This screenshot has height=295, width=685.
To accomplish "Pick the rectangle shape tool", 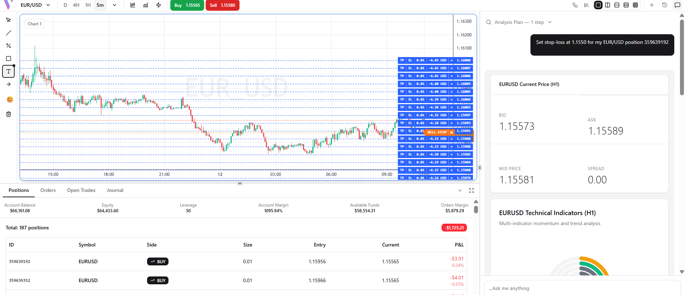I will [9, 59].
